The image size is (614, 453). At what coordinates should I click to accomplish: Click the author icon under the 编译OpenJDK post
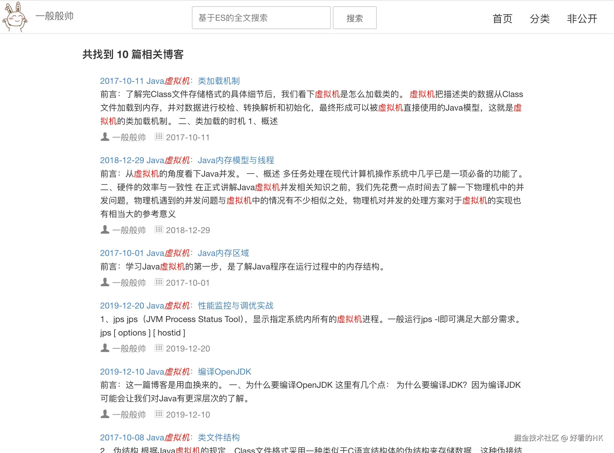click(105, 414)
